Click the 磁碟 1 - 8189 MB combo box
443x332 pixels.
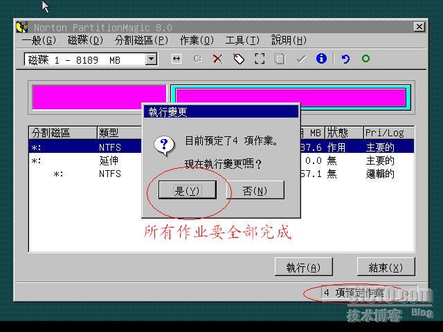[91, 59]
